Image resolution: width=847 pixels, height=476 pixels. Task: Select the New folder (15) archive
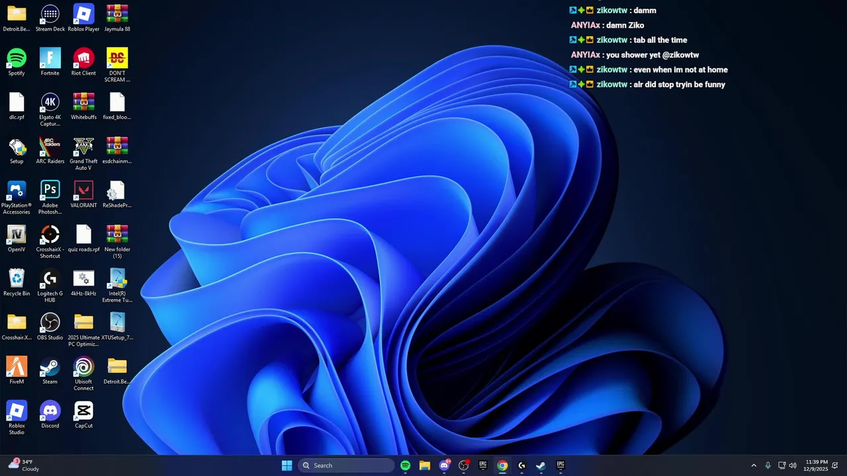coord(117,242)
